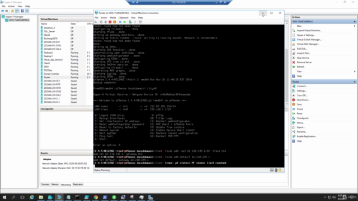Click Start (grey circle) icon in VM toolbar

tap(101, 22)
